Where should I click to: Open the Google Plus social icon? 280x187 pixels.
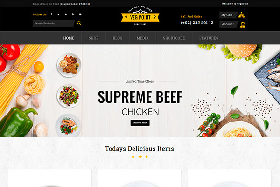tap(81, 14)
